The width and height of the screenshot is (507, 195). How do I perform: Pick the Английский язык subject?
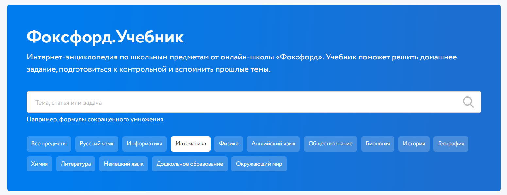pyautogui.click(x=273, y=144)
